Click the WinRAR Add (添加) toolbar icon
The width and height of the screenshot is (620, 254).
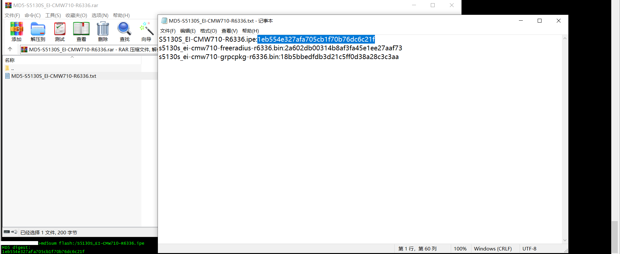pyautogui.click(x=16, y=32)
